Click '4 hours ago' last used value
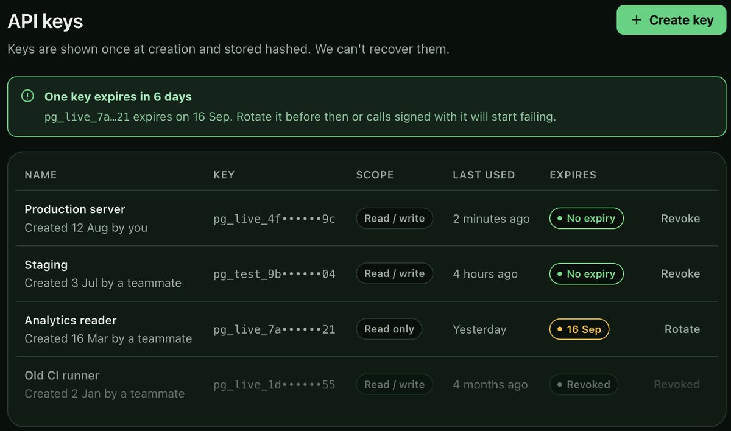Image resolution: width=731 pixels, height=431 pixels. 486,274
